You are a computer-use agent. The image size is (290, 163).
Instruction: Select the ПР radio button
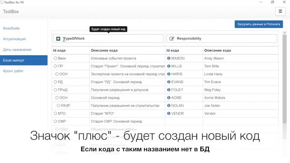(x=55, y=66)
